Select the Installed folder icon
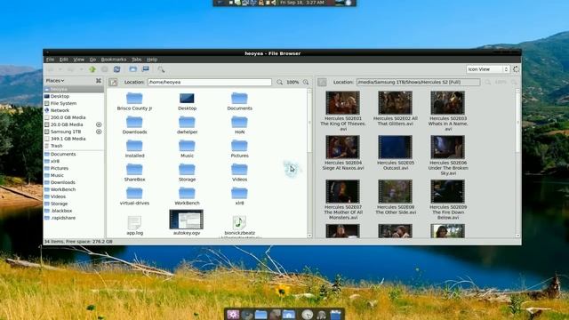Viewport: 569px width, 320px height. (134, 146)
